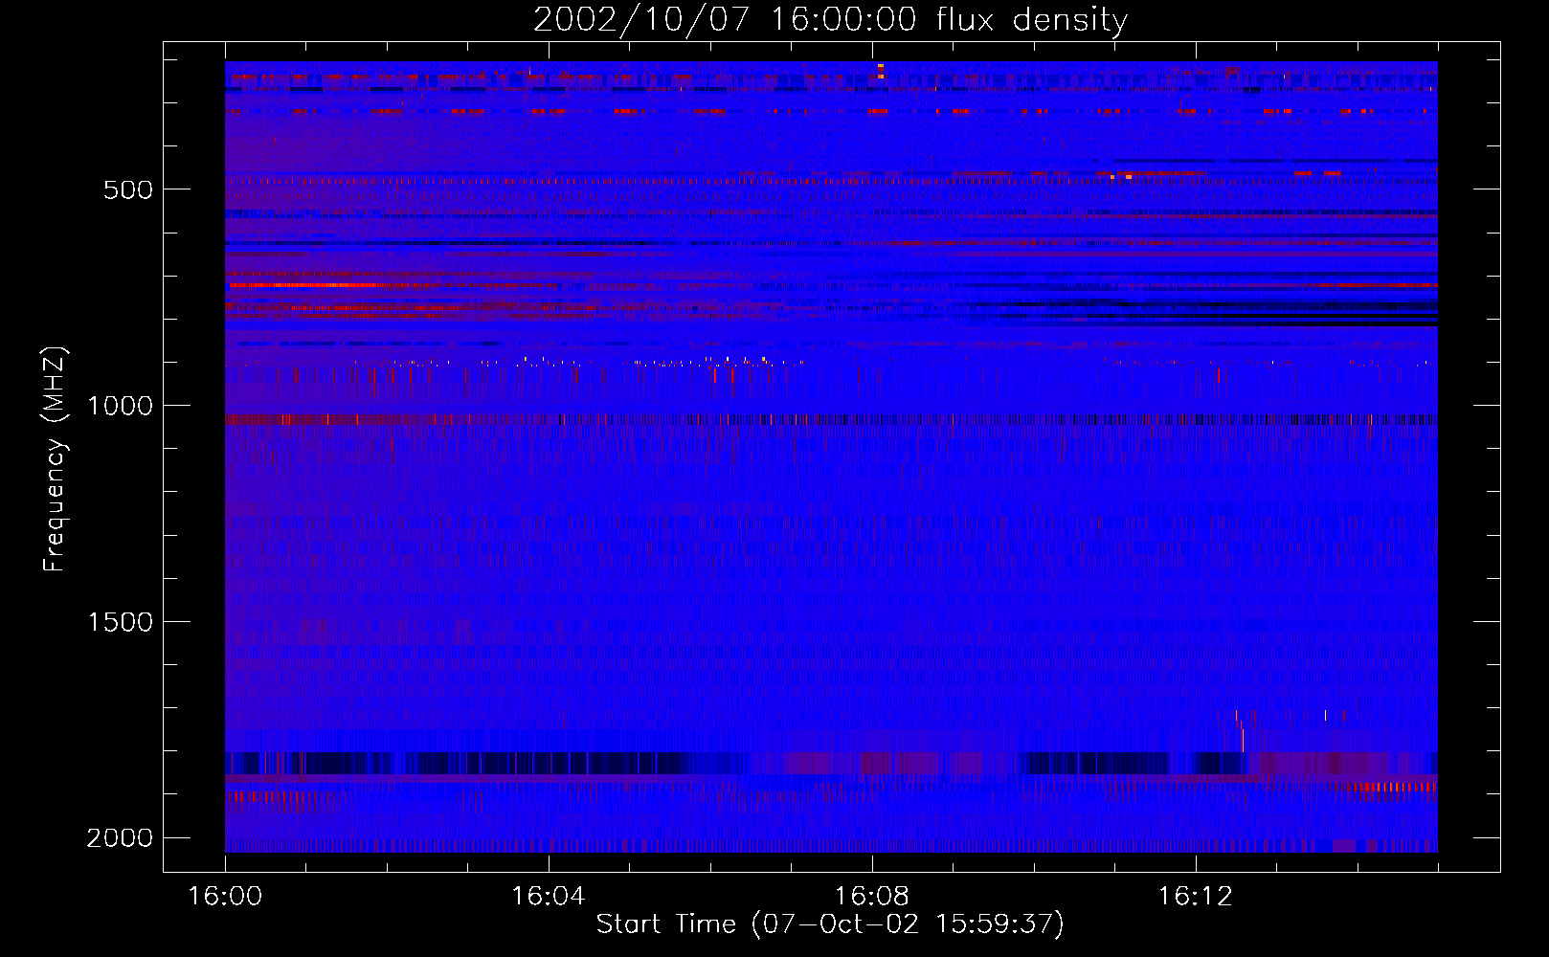
Task: Click the 16:04 time tick label
Action: click(548, 896)
